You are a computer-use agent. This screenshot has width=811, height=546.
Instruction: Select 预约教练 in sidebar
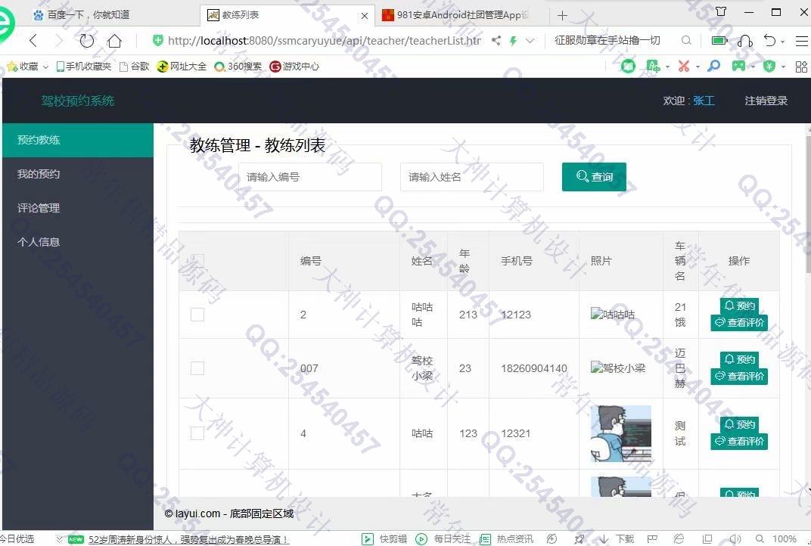point(78,140)
